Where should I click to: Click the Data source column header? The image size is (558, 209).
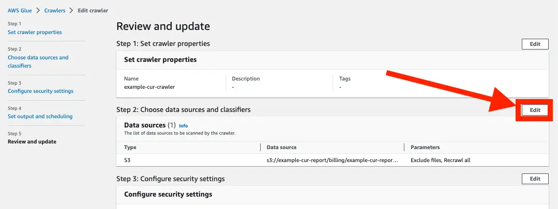tap(281, 148)
